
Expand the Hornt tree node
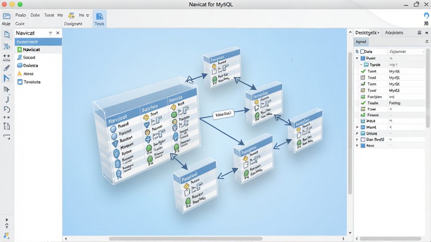click(x=357, y=127)
